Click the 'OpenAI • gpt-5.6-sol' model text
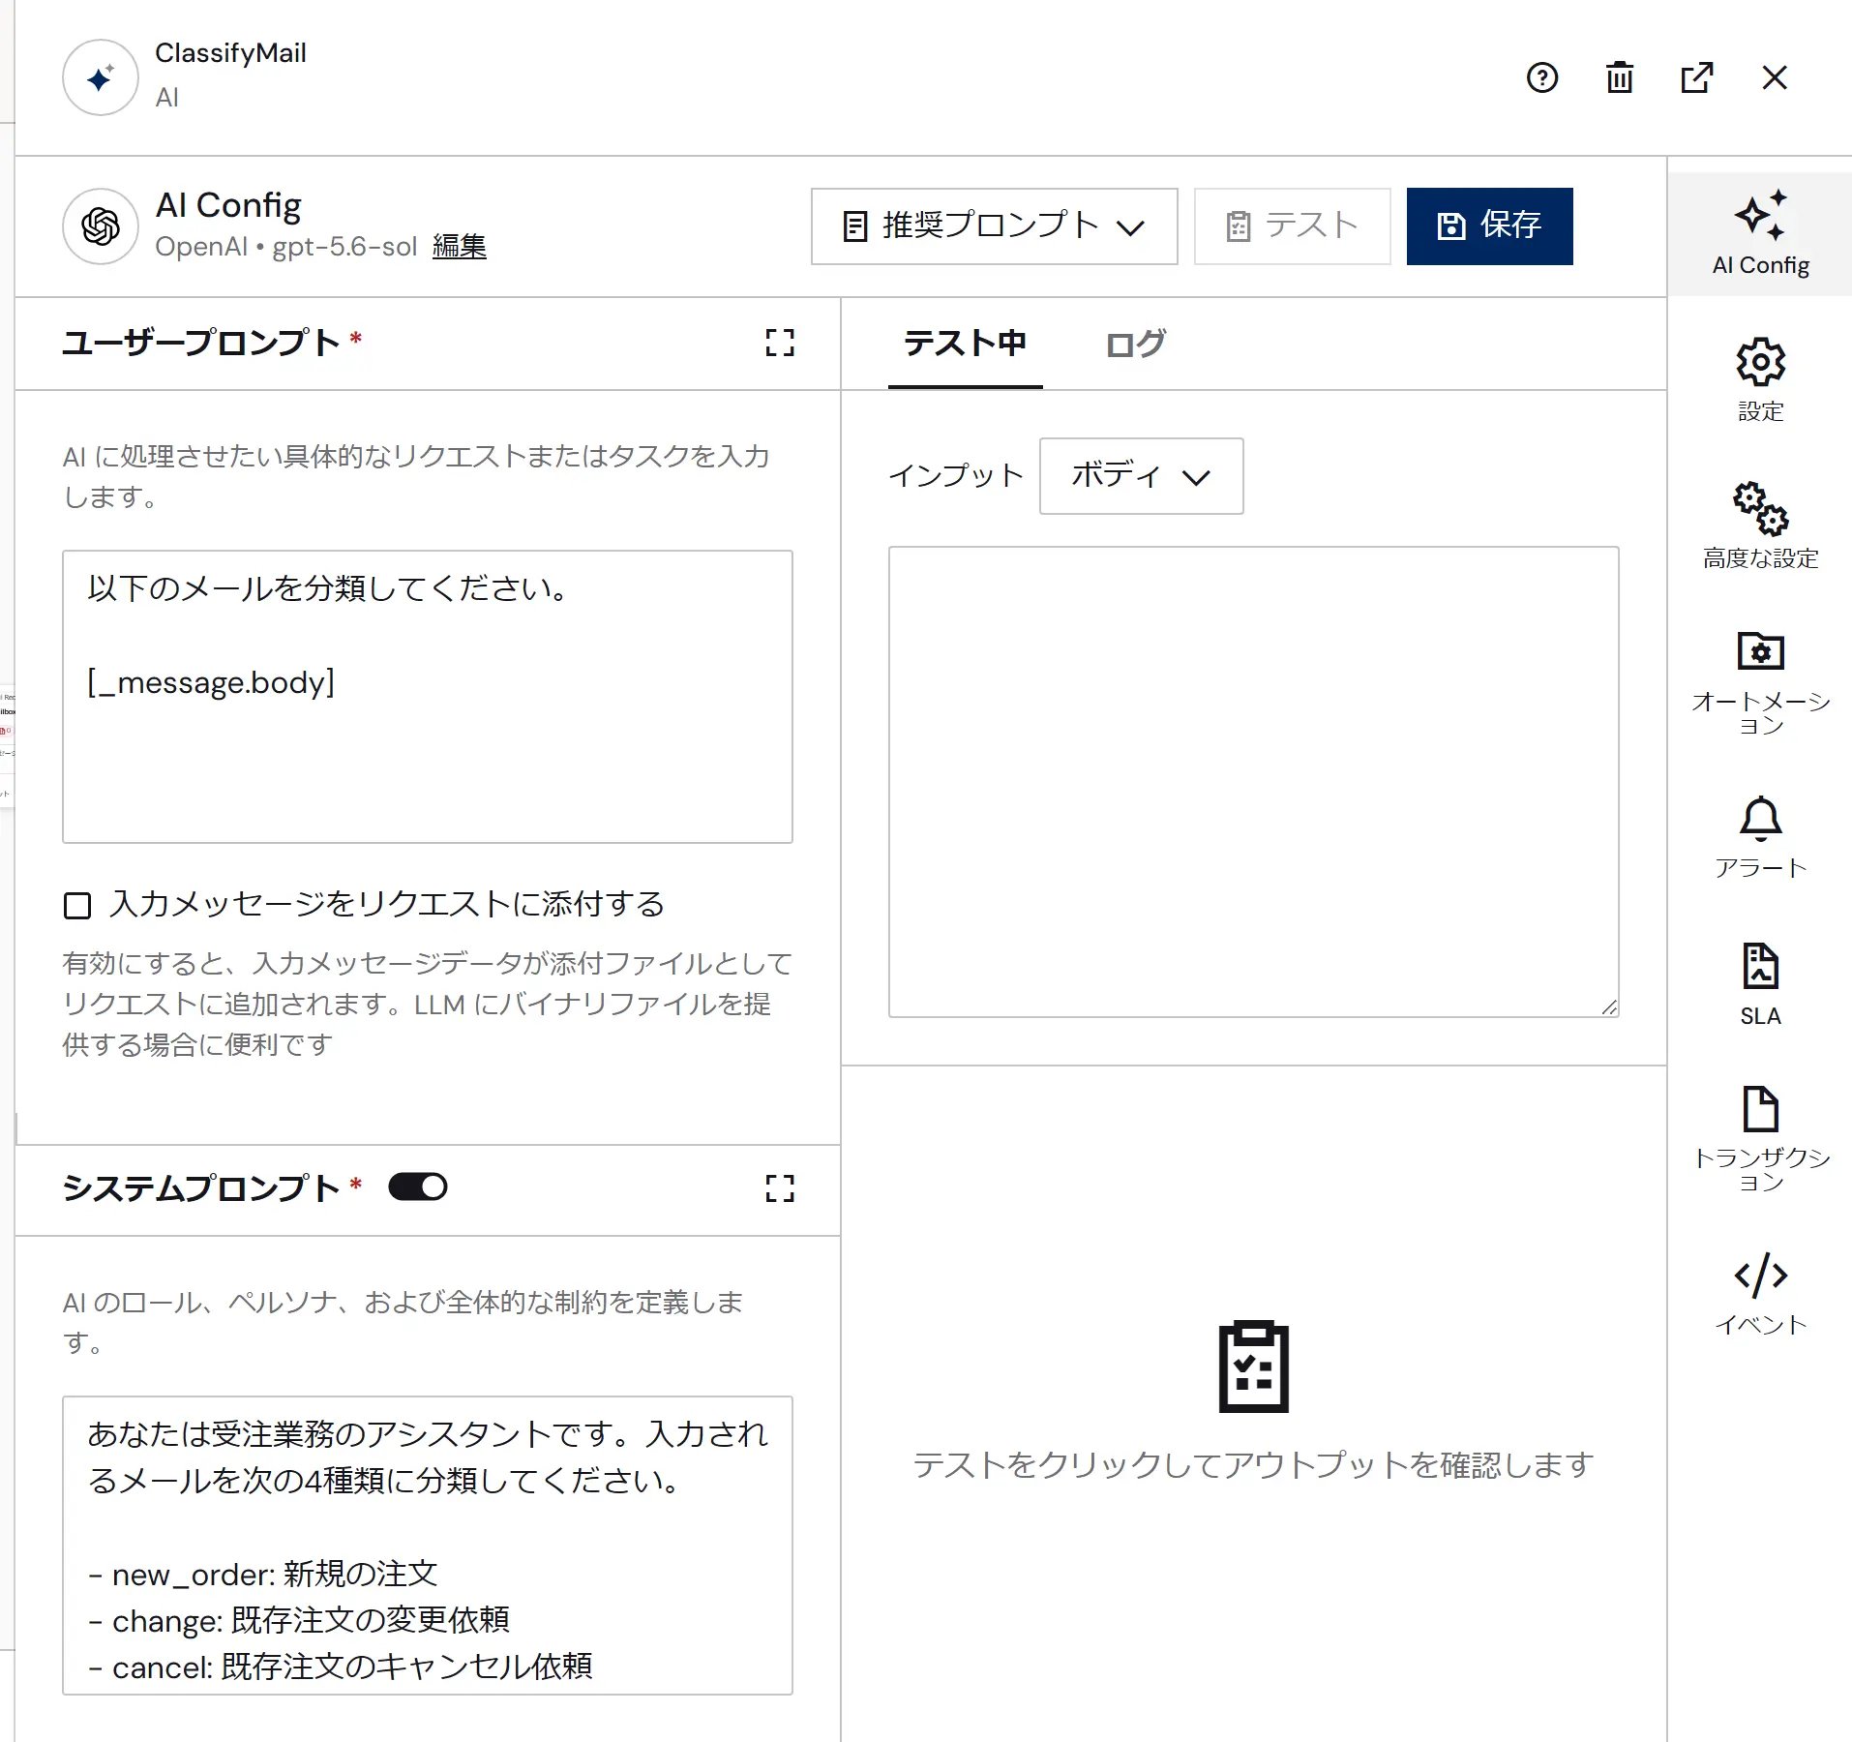 286,247
